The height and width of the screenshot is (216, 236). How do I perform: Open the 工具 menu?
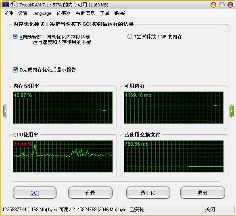(104, 13)
